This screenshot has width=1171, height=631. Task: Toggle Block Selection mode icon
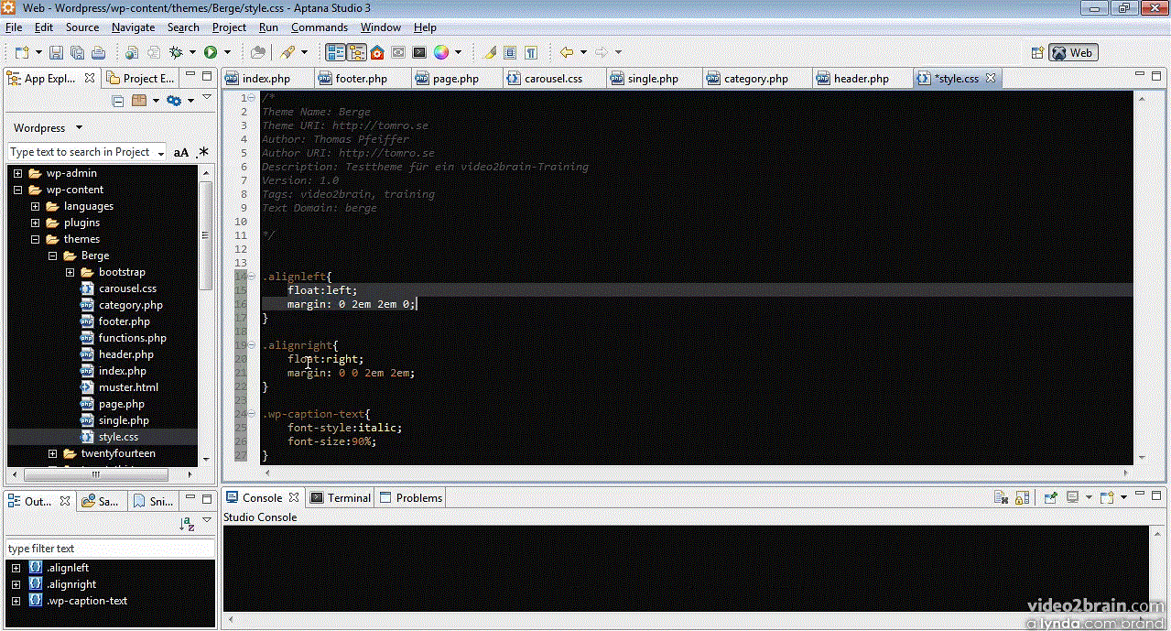(x=510, y=52)
